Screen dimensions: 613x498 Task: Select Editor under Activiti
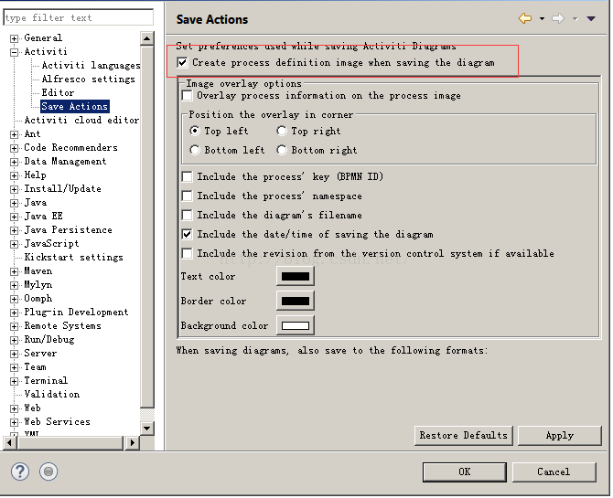(58, 92)
